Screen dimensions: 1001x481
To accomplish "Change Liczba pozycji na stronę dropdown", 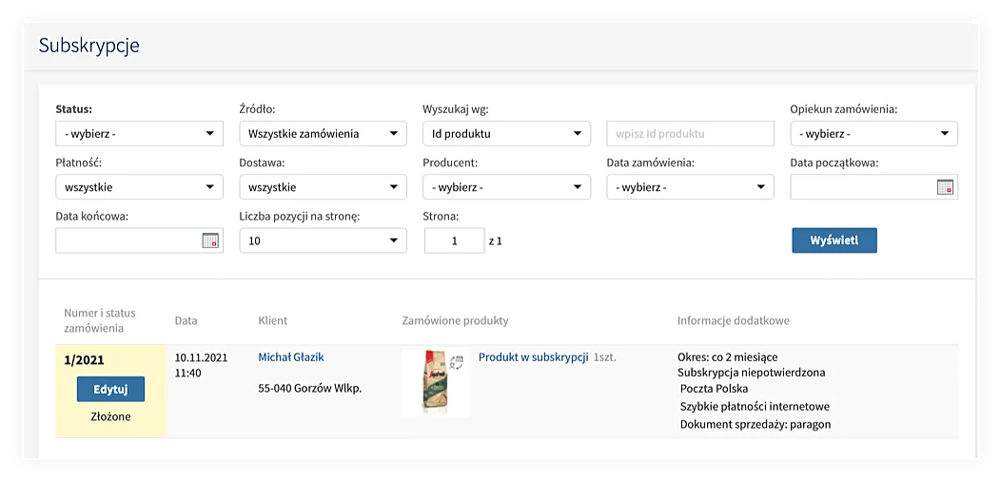I will pyautogui.click(x=323, y=241).
